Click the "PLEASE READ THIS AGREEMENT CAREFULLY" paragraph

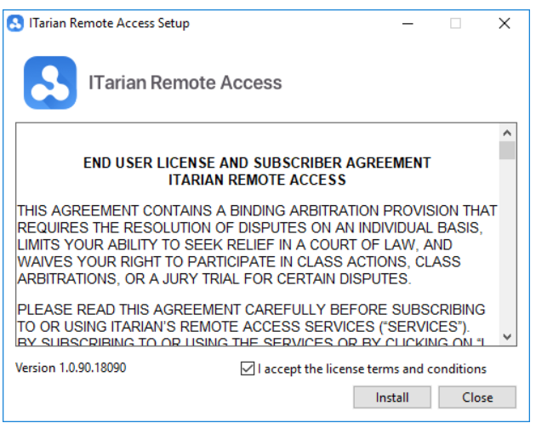coord(252,317)
